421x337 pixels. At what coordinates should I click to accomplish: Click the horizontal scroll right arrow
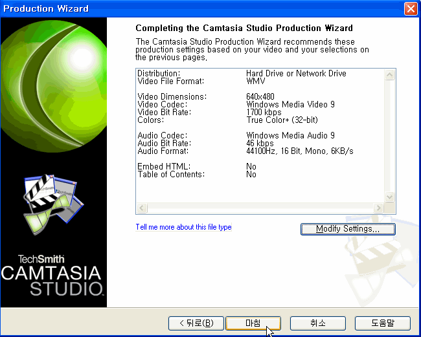378,208
